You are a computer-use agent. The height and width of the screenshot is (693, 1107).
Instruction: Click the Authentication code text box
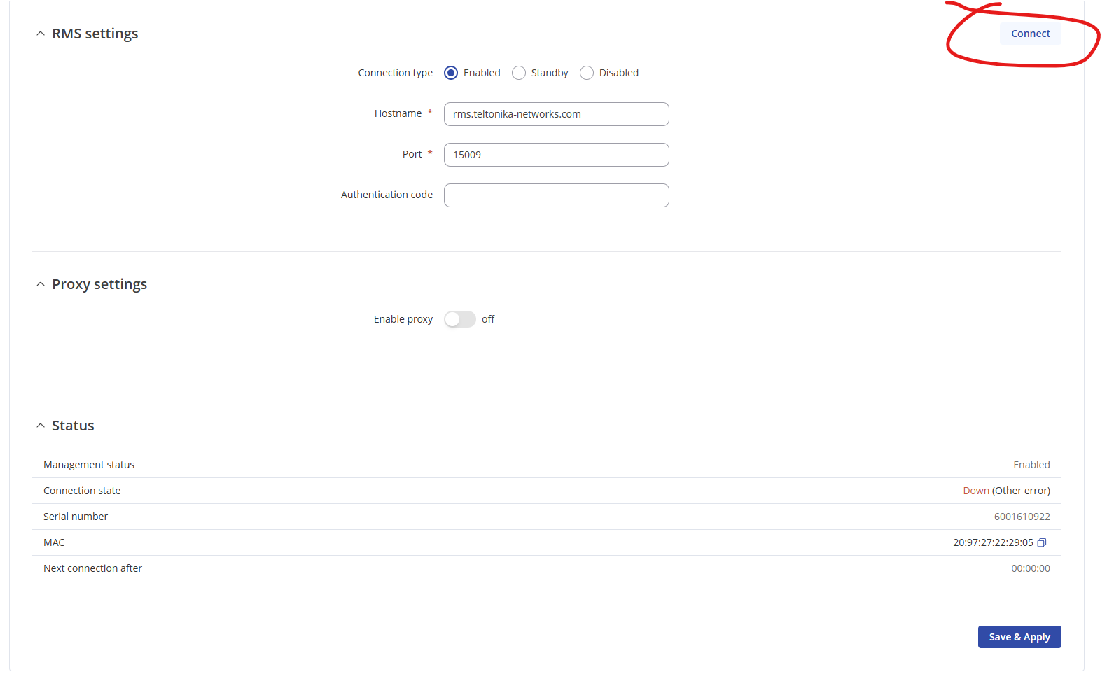click(556, 195)
